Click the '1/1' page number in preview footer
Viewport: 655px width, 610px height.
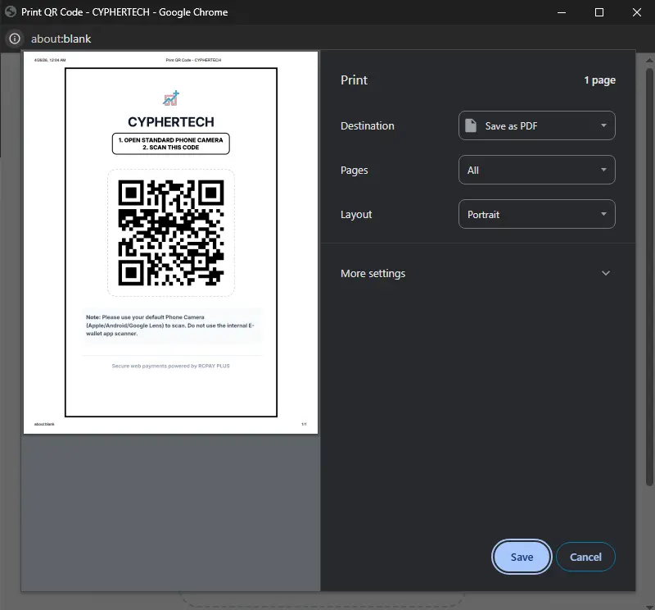click(304, 424)
